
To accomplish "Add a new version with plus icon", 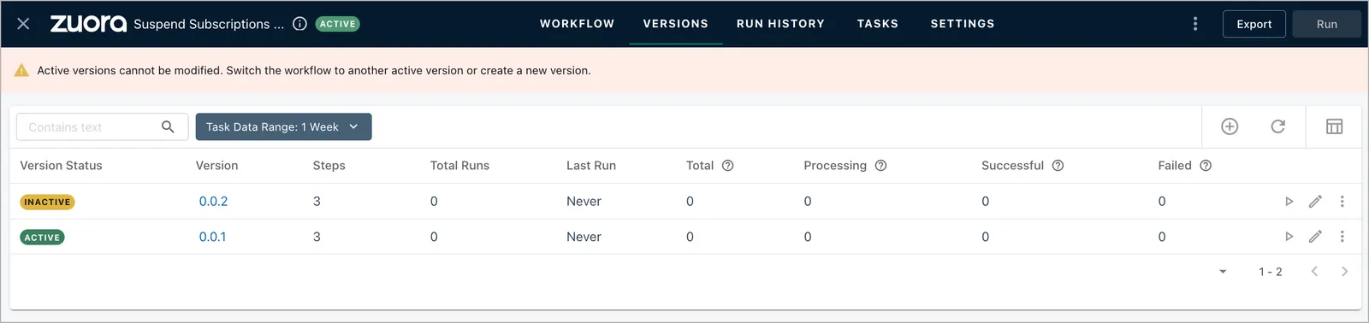I will pyautogui.click(x=1230, y=126).
